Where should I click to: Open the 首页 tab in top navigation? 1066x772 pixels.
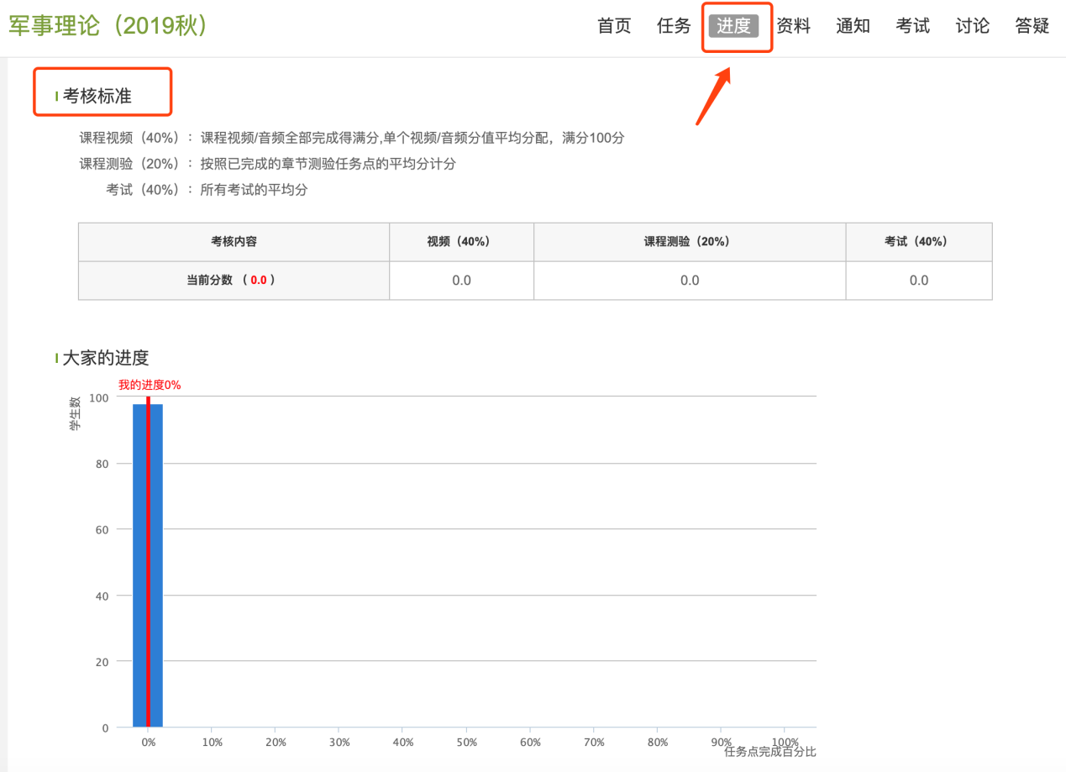coord(613,26)
